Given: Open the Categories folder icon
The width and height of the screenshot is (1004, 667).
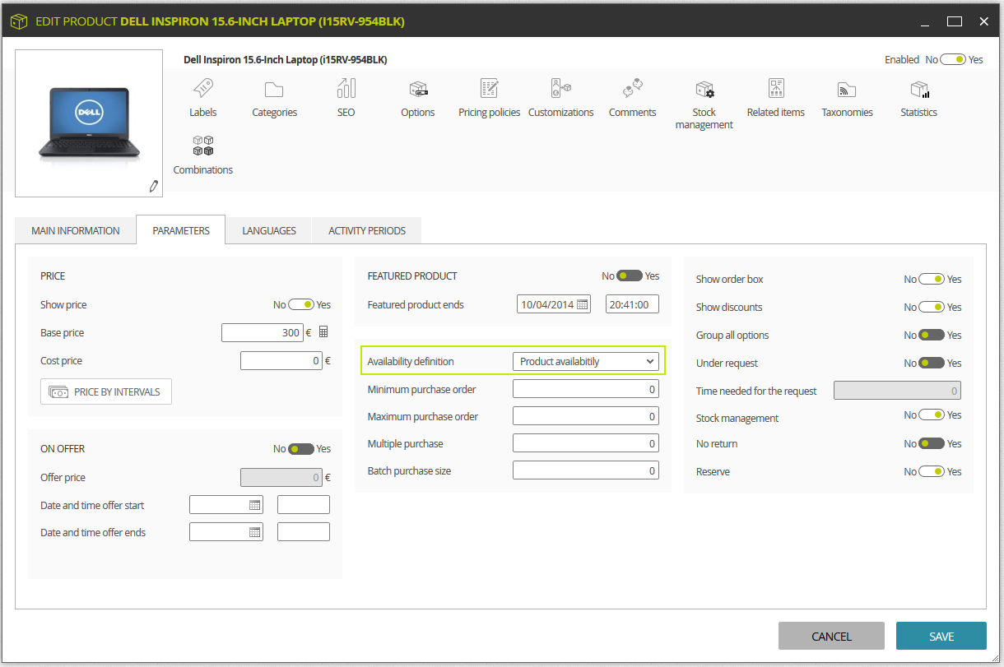Looking at the screenshot, I should [274, 90].
